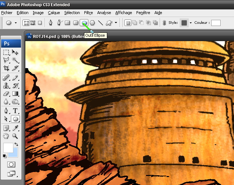Choose Line tool in options bar
The image size is (234, 185).
[x=101, y=23]
